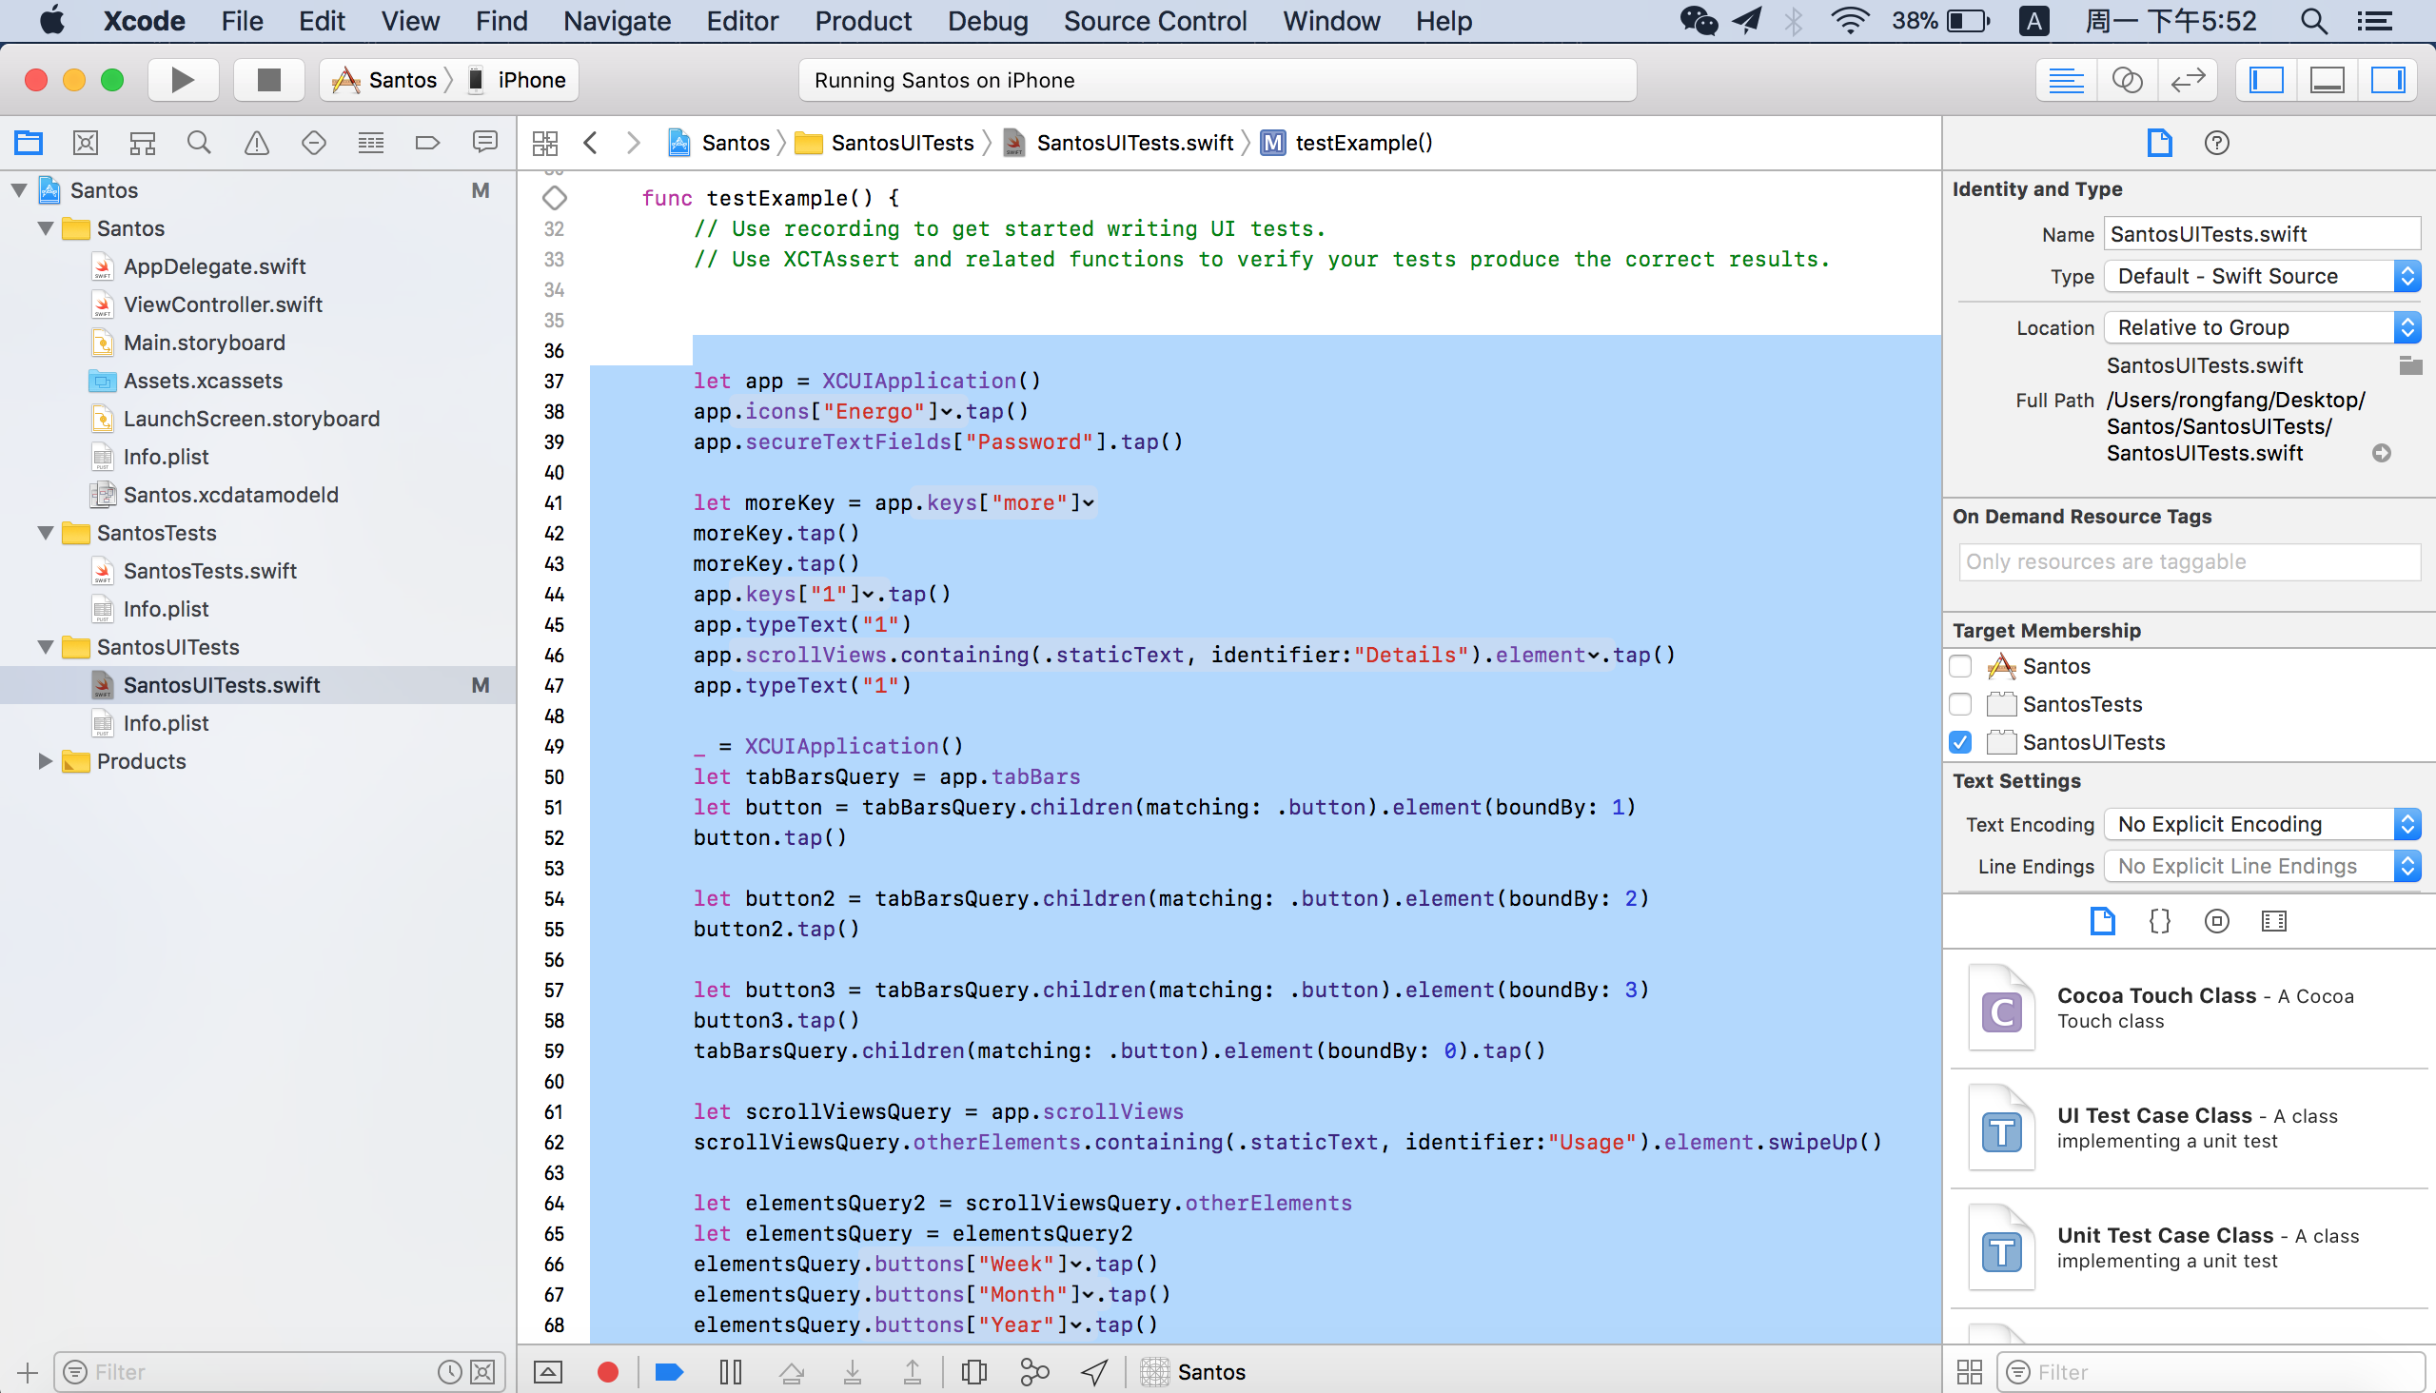Show the Assistant editor

tap(2126, 80)
